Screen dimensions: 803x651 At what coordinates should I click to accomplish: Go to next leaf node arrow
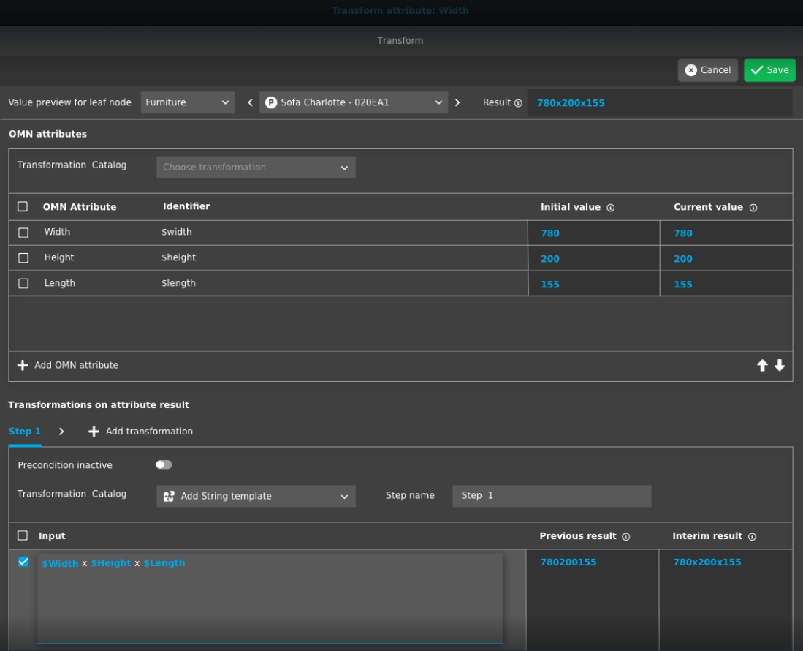457,102
